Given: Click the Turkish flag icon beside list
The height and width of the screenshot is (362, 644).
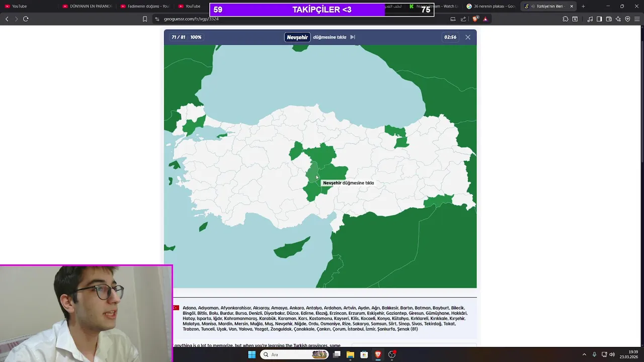Looking at the screenshot, I should 176,308.
